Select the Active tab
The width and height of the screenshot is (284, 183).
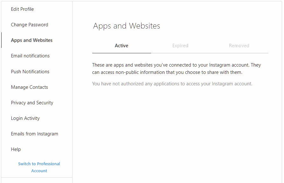(x=121, y=46)
